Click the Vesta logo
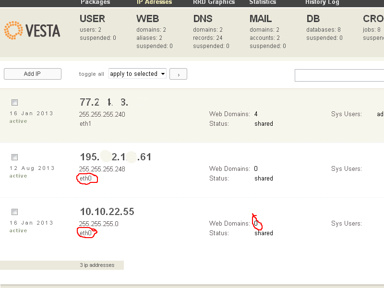This screenshot has width=384, height=288. click(32, 30)
